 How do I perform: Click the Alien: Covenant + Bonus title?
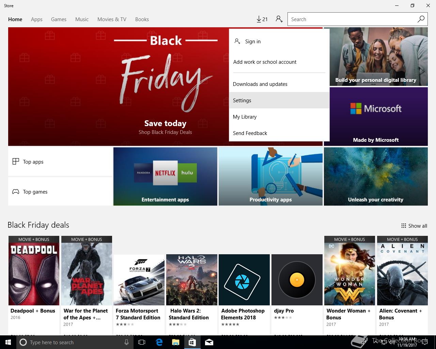(401, 314)
